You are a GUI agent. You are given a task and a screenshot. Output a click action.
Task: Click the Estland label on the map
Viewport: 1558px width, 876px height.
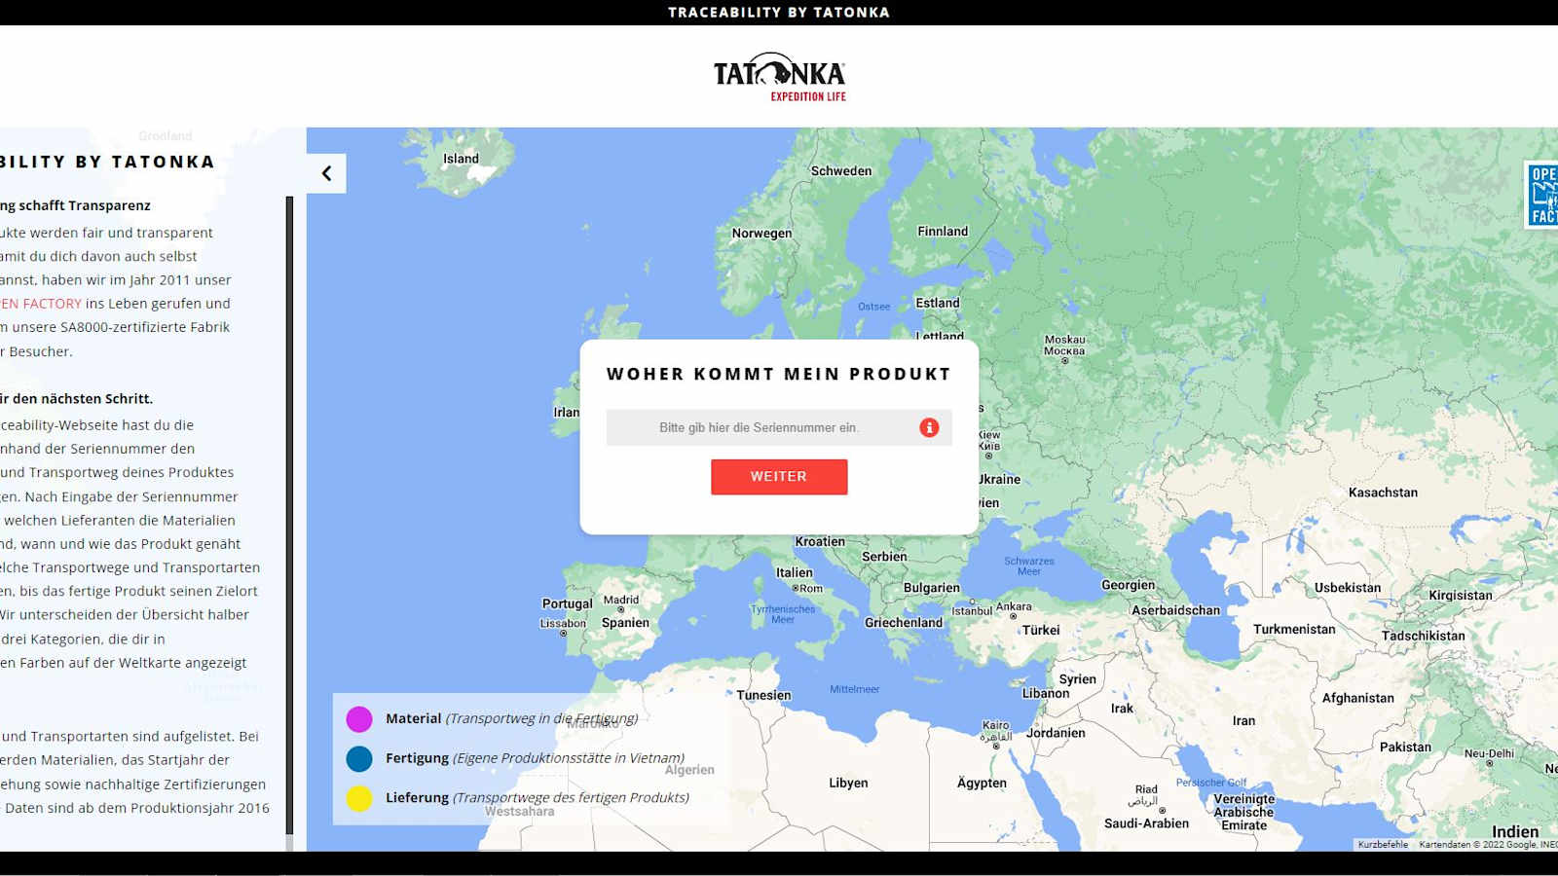[x=938, y=304]
